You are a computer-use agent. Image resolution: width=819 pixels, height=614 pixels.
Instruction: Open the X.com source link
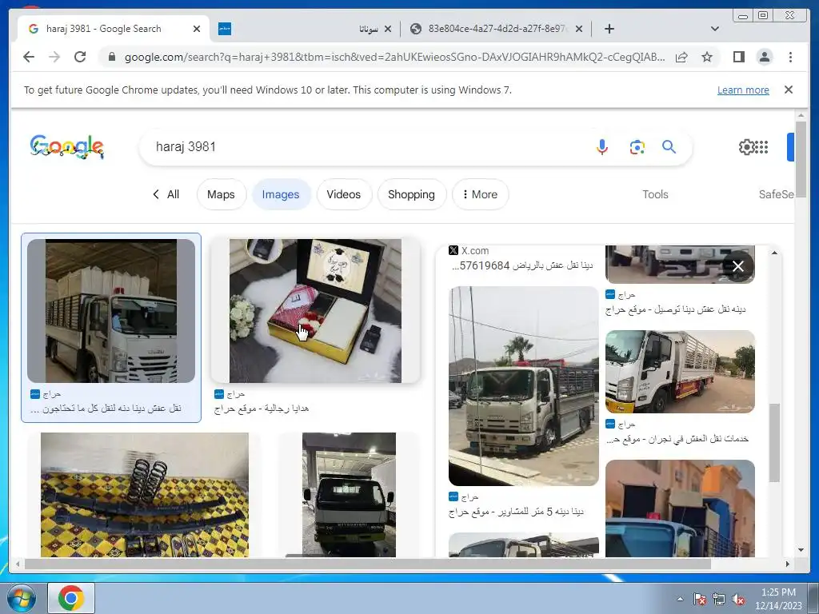[469, 250]
